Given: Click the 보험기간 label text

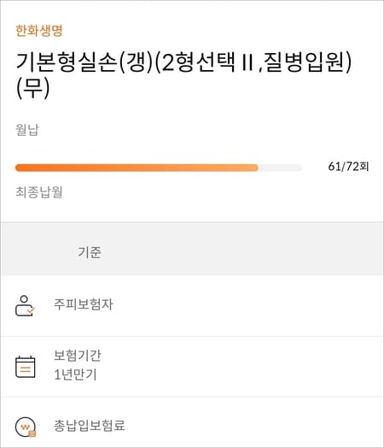Looking at the screenshot, I should [x=78, y=356].
